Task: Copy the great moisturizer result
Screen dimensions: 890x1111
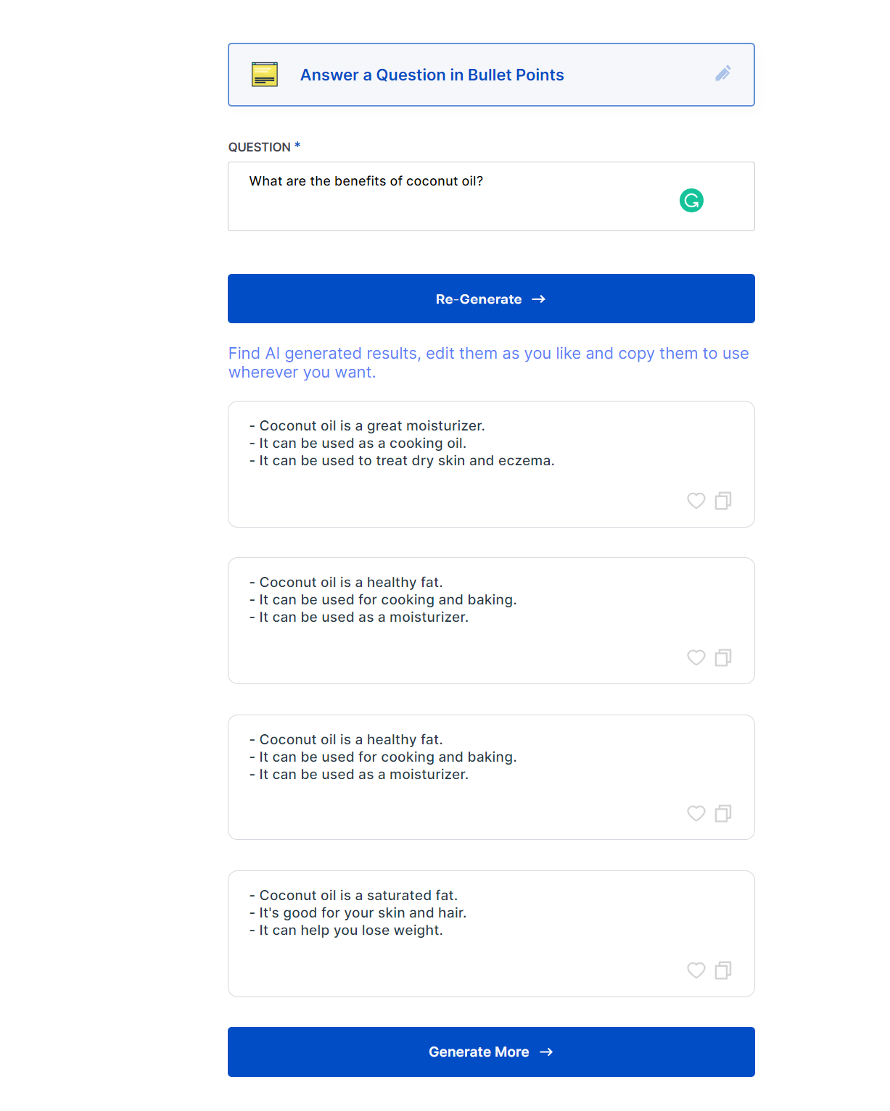Action: tap(723, 501)
